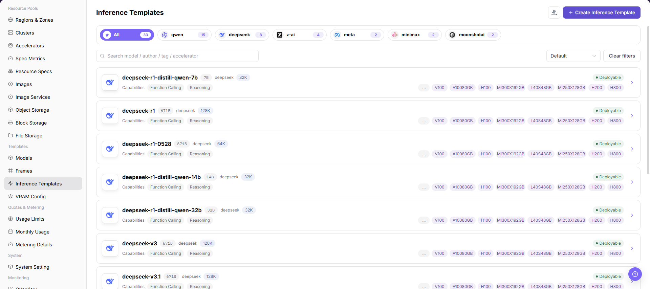
Task: Click the export download icon button
Action: (554, 13)
